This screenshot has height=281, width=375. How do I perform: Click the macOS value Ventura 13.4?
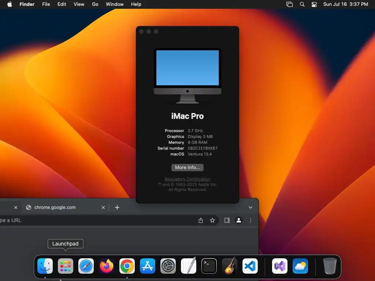click(200, 154)
